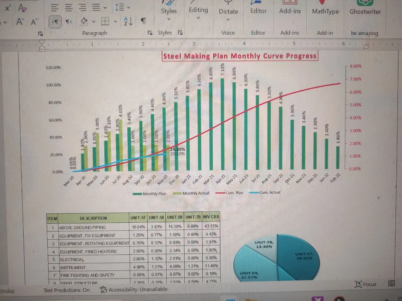Apply paragraph shading with the paint bucket
402x301 pixels.
(x=84, y=21)
